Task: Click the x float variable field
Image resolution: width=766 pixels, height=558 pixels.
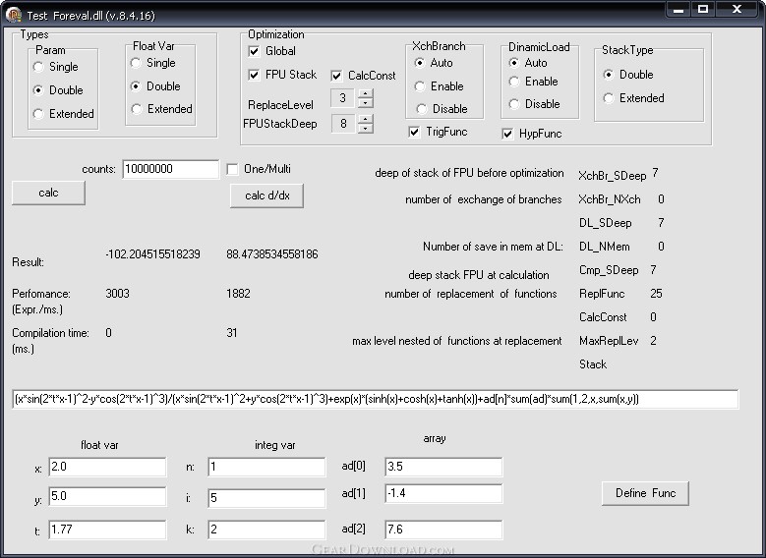Action: click(x=107, y=467)
